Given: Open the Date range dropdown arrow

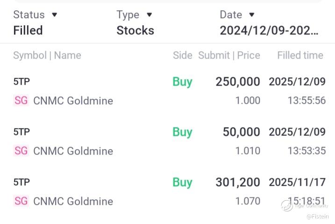Looking at the screenshot, I should pos(252,15).
